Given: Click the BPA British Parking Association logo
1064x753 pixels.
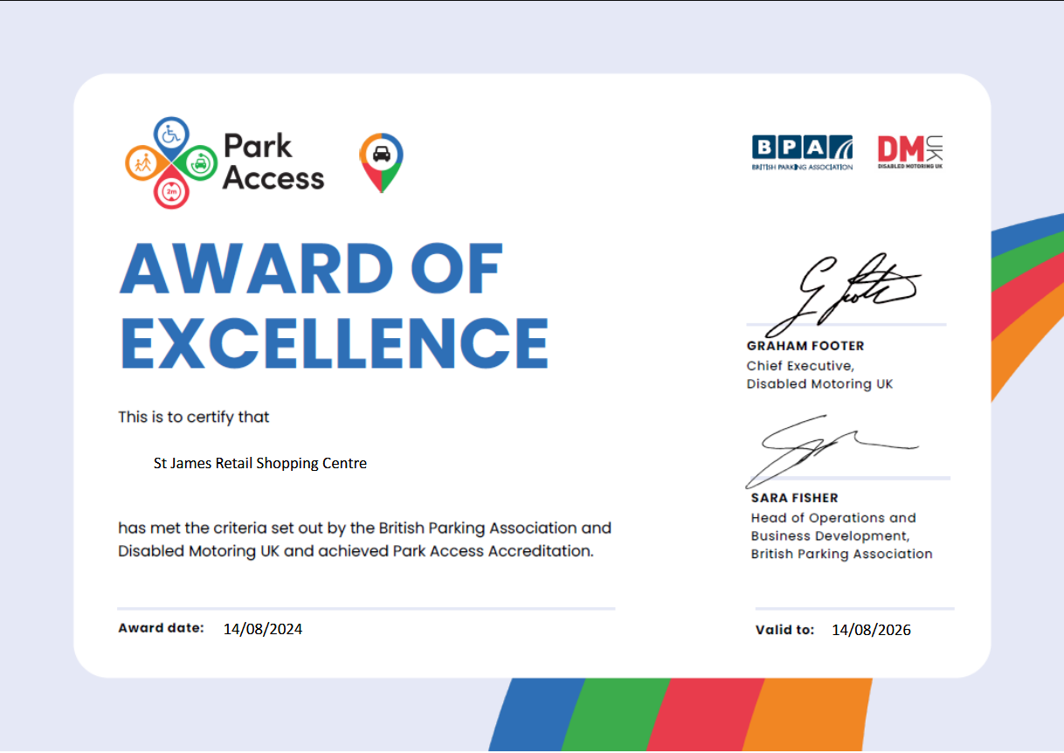Looking at the screenshot, I should [802, 152].
